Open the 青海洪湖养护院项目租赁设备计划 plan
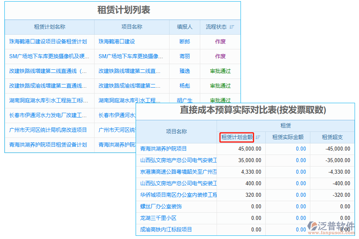The height and width of the screenshot is (239, 359). coord(49,145)
